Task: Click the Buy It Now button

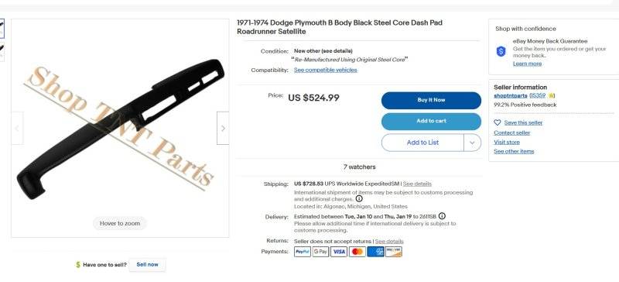Action: point(431,101)
